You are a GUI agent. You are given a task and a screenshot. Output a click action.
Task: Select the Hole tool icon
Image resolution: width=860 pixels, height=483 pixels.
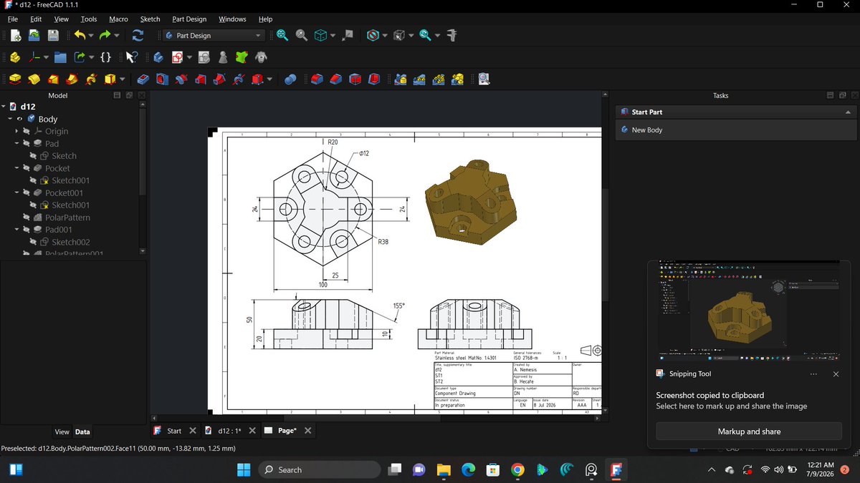[162, 79]
